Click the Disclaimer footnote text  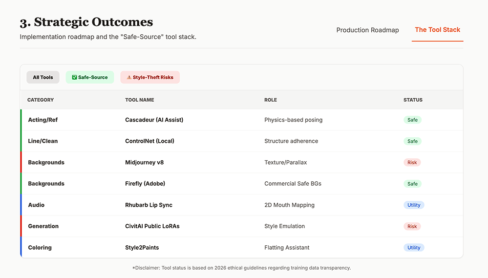241,268
